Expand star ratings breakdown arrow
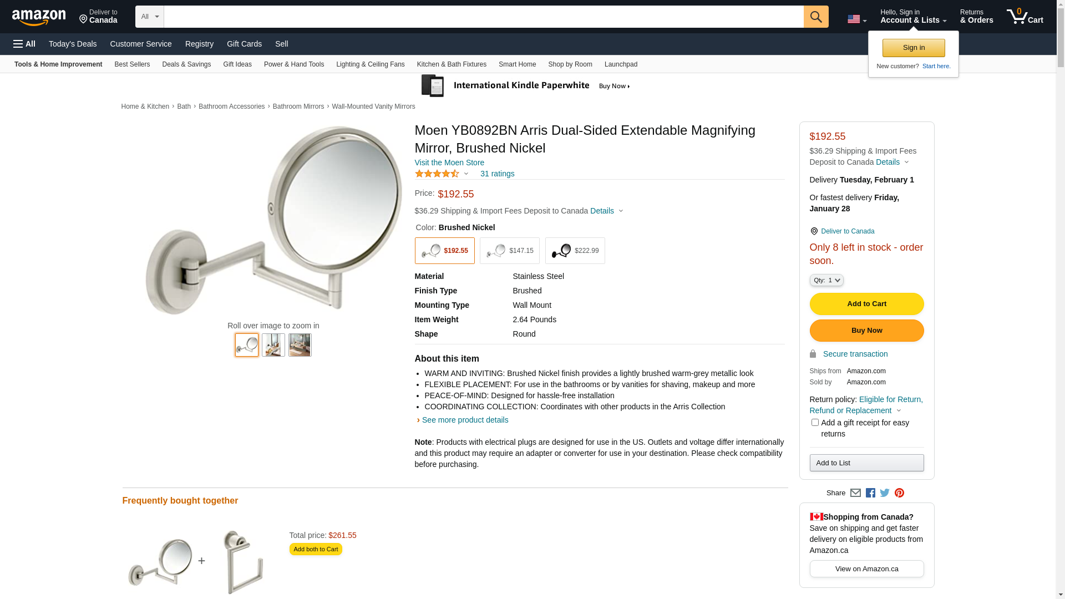 [x=466, y=174]
